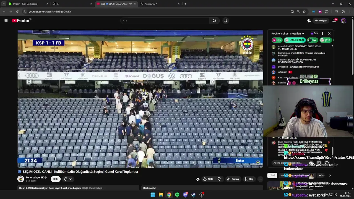This screenshot has height=199, width=354.
Task: Open File Explorer from taskbar
Action: click(161, 195)
